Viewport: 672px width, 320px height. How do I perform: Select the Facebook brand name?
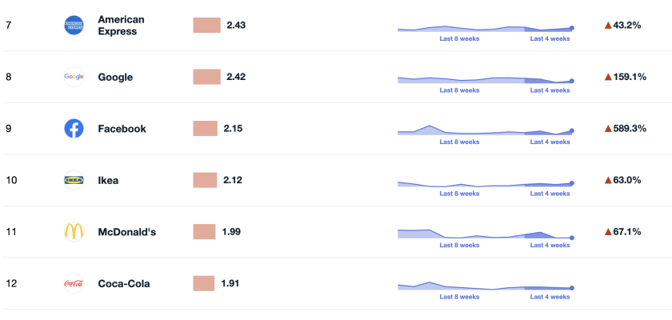point(122,128)
